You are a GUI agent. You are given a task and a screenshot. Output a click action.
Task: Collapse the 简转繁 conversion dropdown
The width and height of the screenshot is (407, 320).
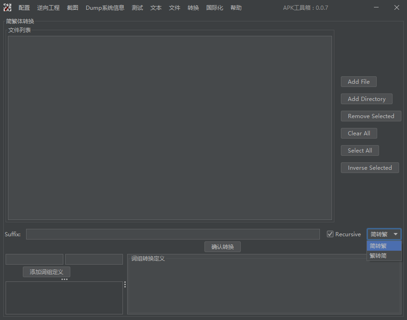(384, 234)
